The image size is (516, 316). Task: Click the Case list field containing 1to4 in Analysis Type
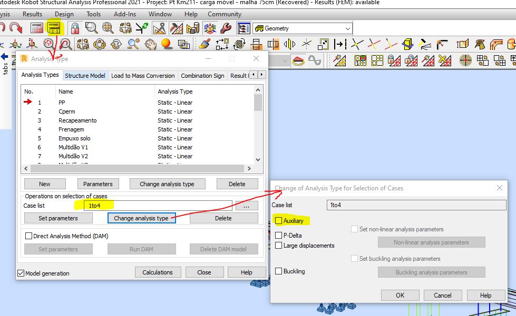point(158,206)
